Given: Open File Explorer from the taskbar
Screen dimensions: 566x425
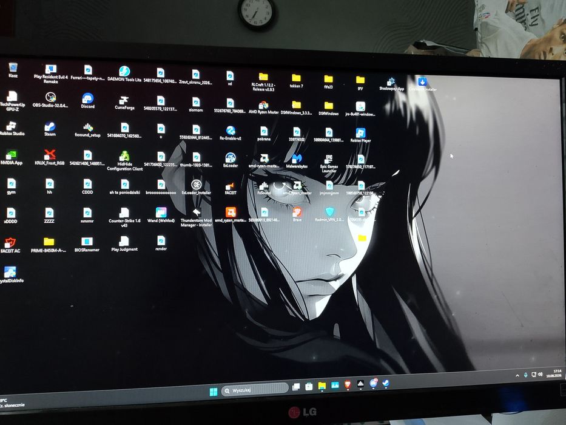Looking at the screenshot, I should click(x=322, y=386).
